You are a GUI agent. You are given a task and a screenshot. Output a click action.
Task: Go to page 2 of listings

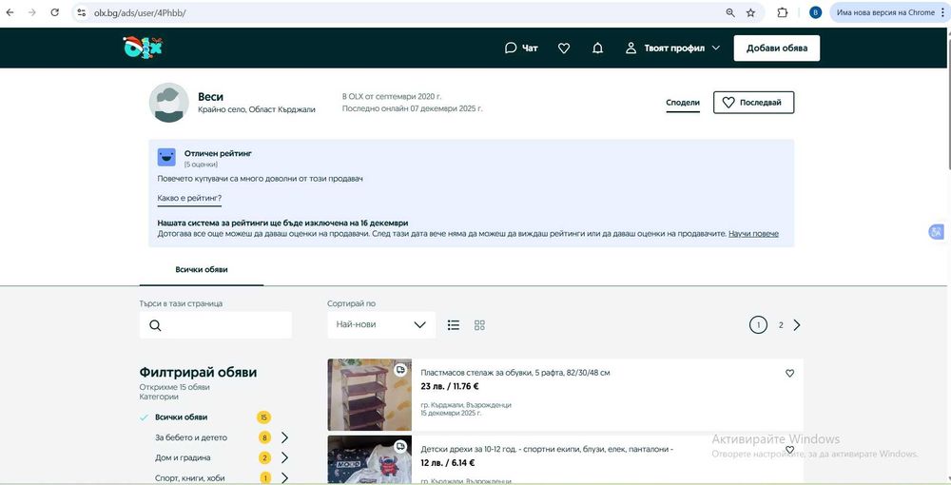click(781, 325)
